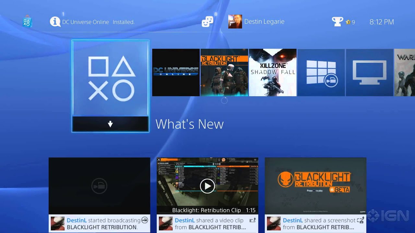Launch DC Universe Online game tile
415x233 pixels.
(176, 72)
